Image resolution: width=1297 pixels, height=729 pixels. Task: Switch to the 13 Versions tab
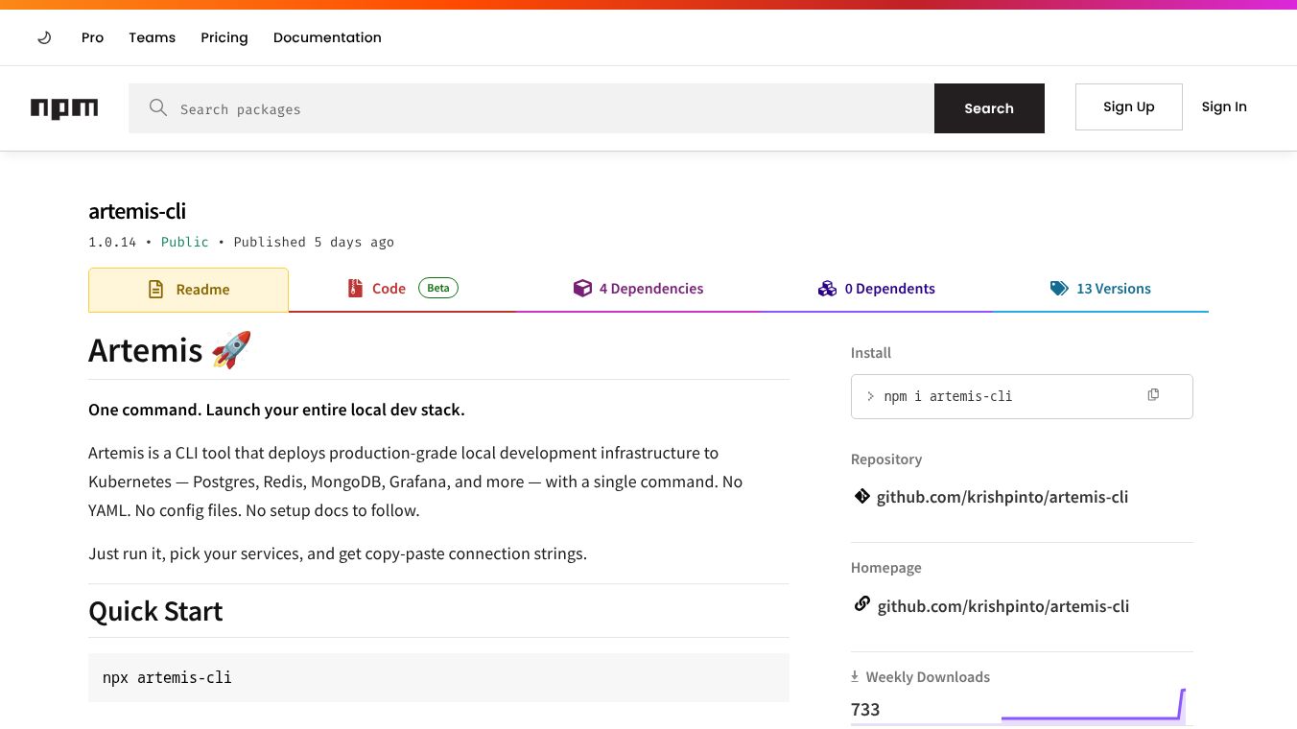(1100, 289)
